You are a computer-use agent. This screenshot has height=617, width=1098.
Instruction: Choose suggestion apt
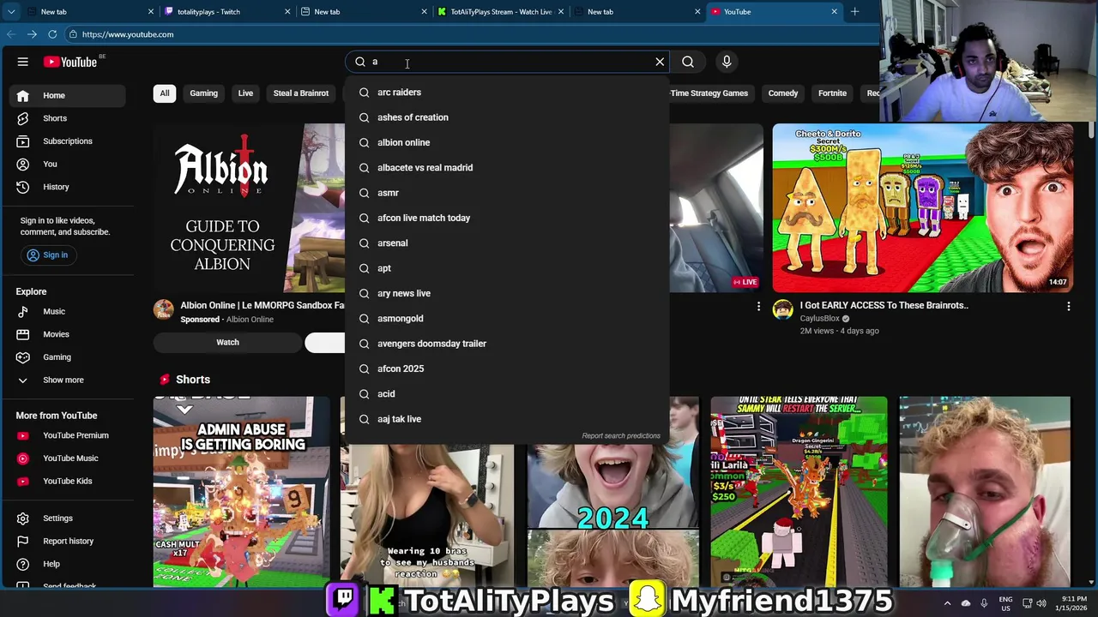click(506, 268)
